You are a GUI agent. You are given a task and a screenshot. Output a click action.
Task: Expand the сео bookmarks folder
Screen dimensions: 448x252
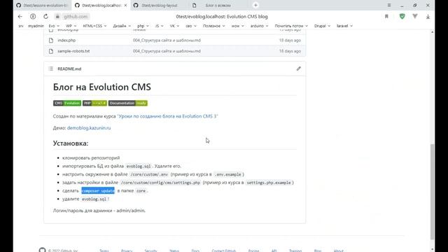click(x=191, y=26)
